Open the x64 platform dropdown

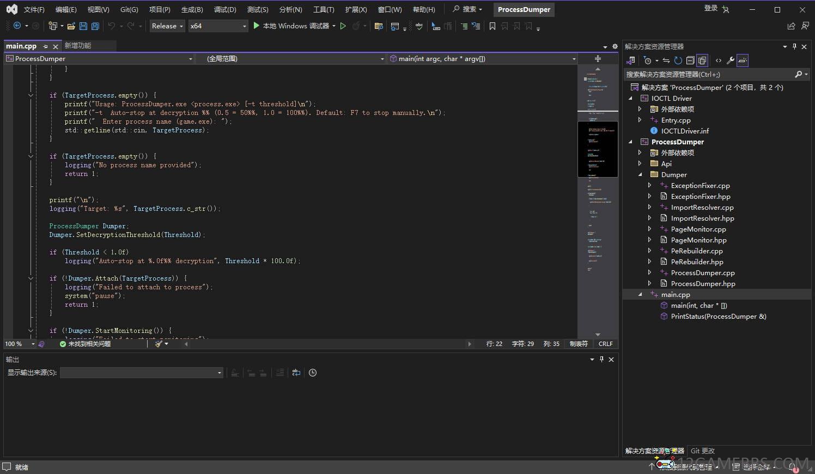tap(218, 26)
